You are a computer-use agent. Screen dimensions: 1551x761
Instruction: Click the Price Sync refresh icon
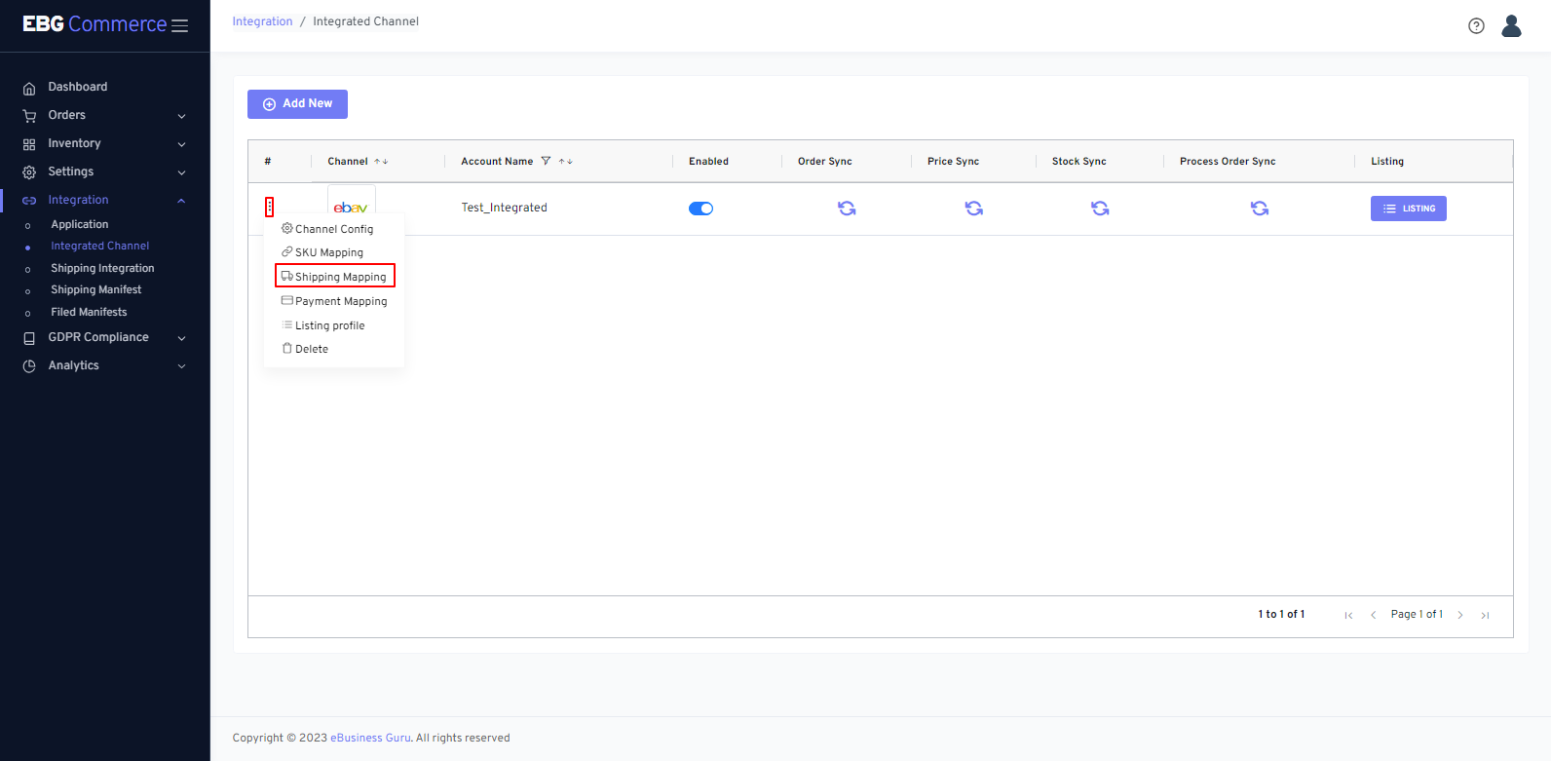point(973,209)
